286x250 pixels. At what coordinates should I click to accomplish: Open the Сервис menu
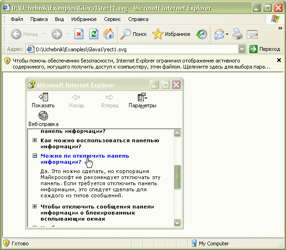(x=112, y=19)
